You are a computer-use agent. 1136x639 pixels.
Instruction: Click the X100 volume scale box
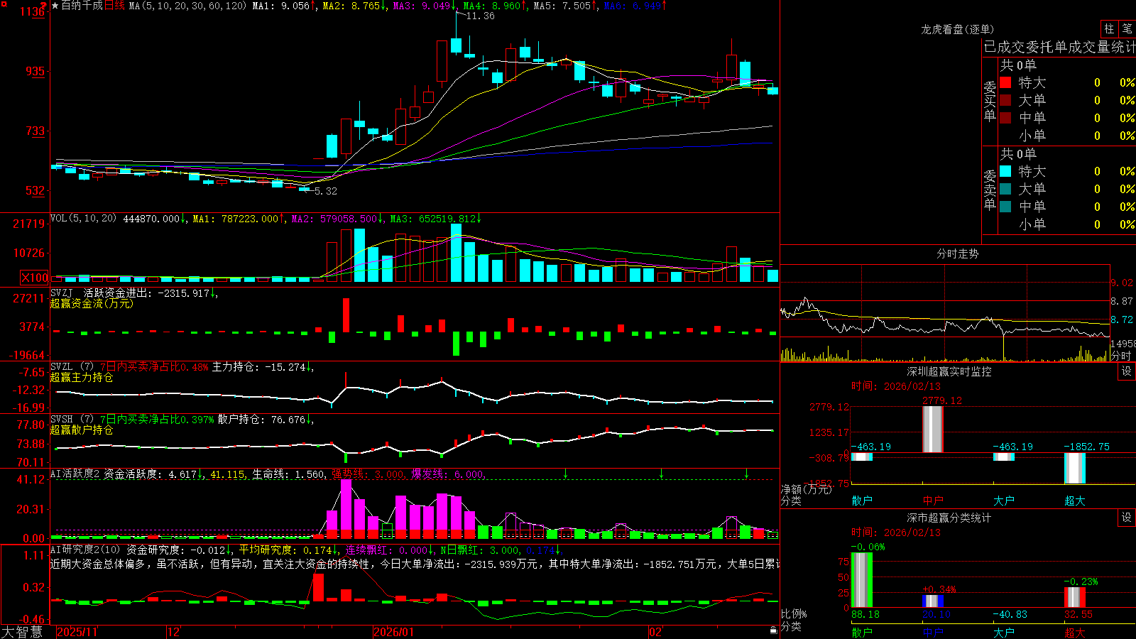point(35,278)
